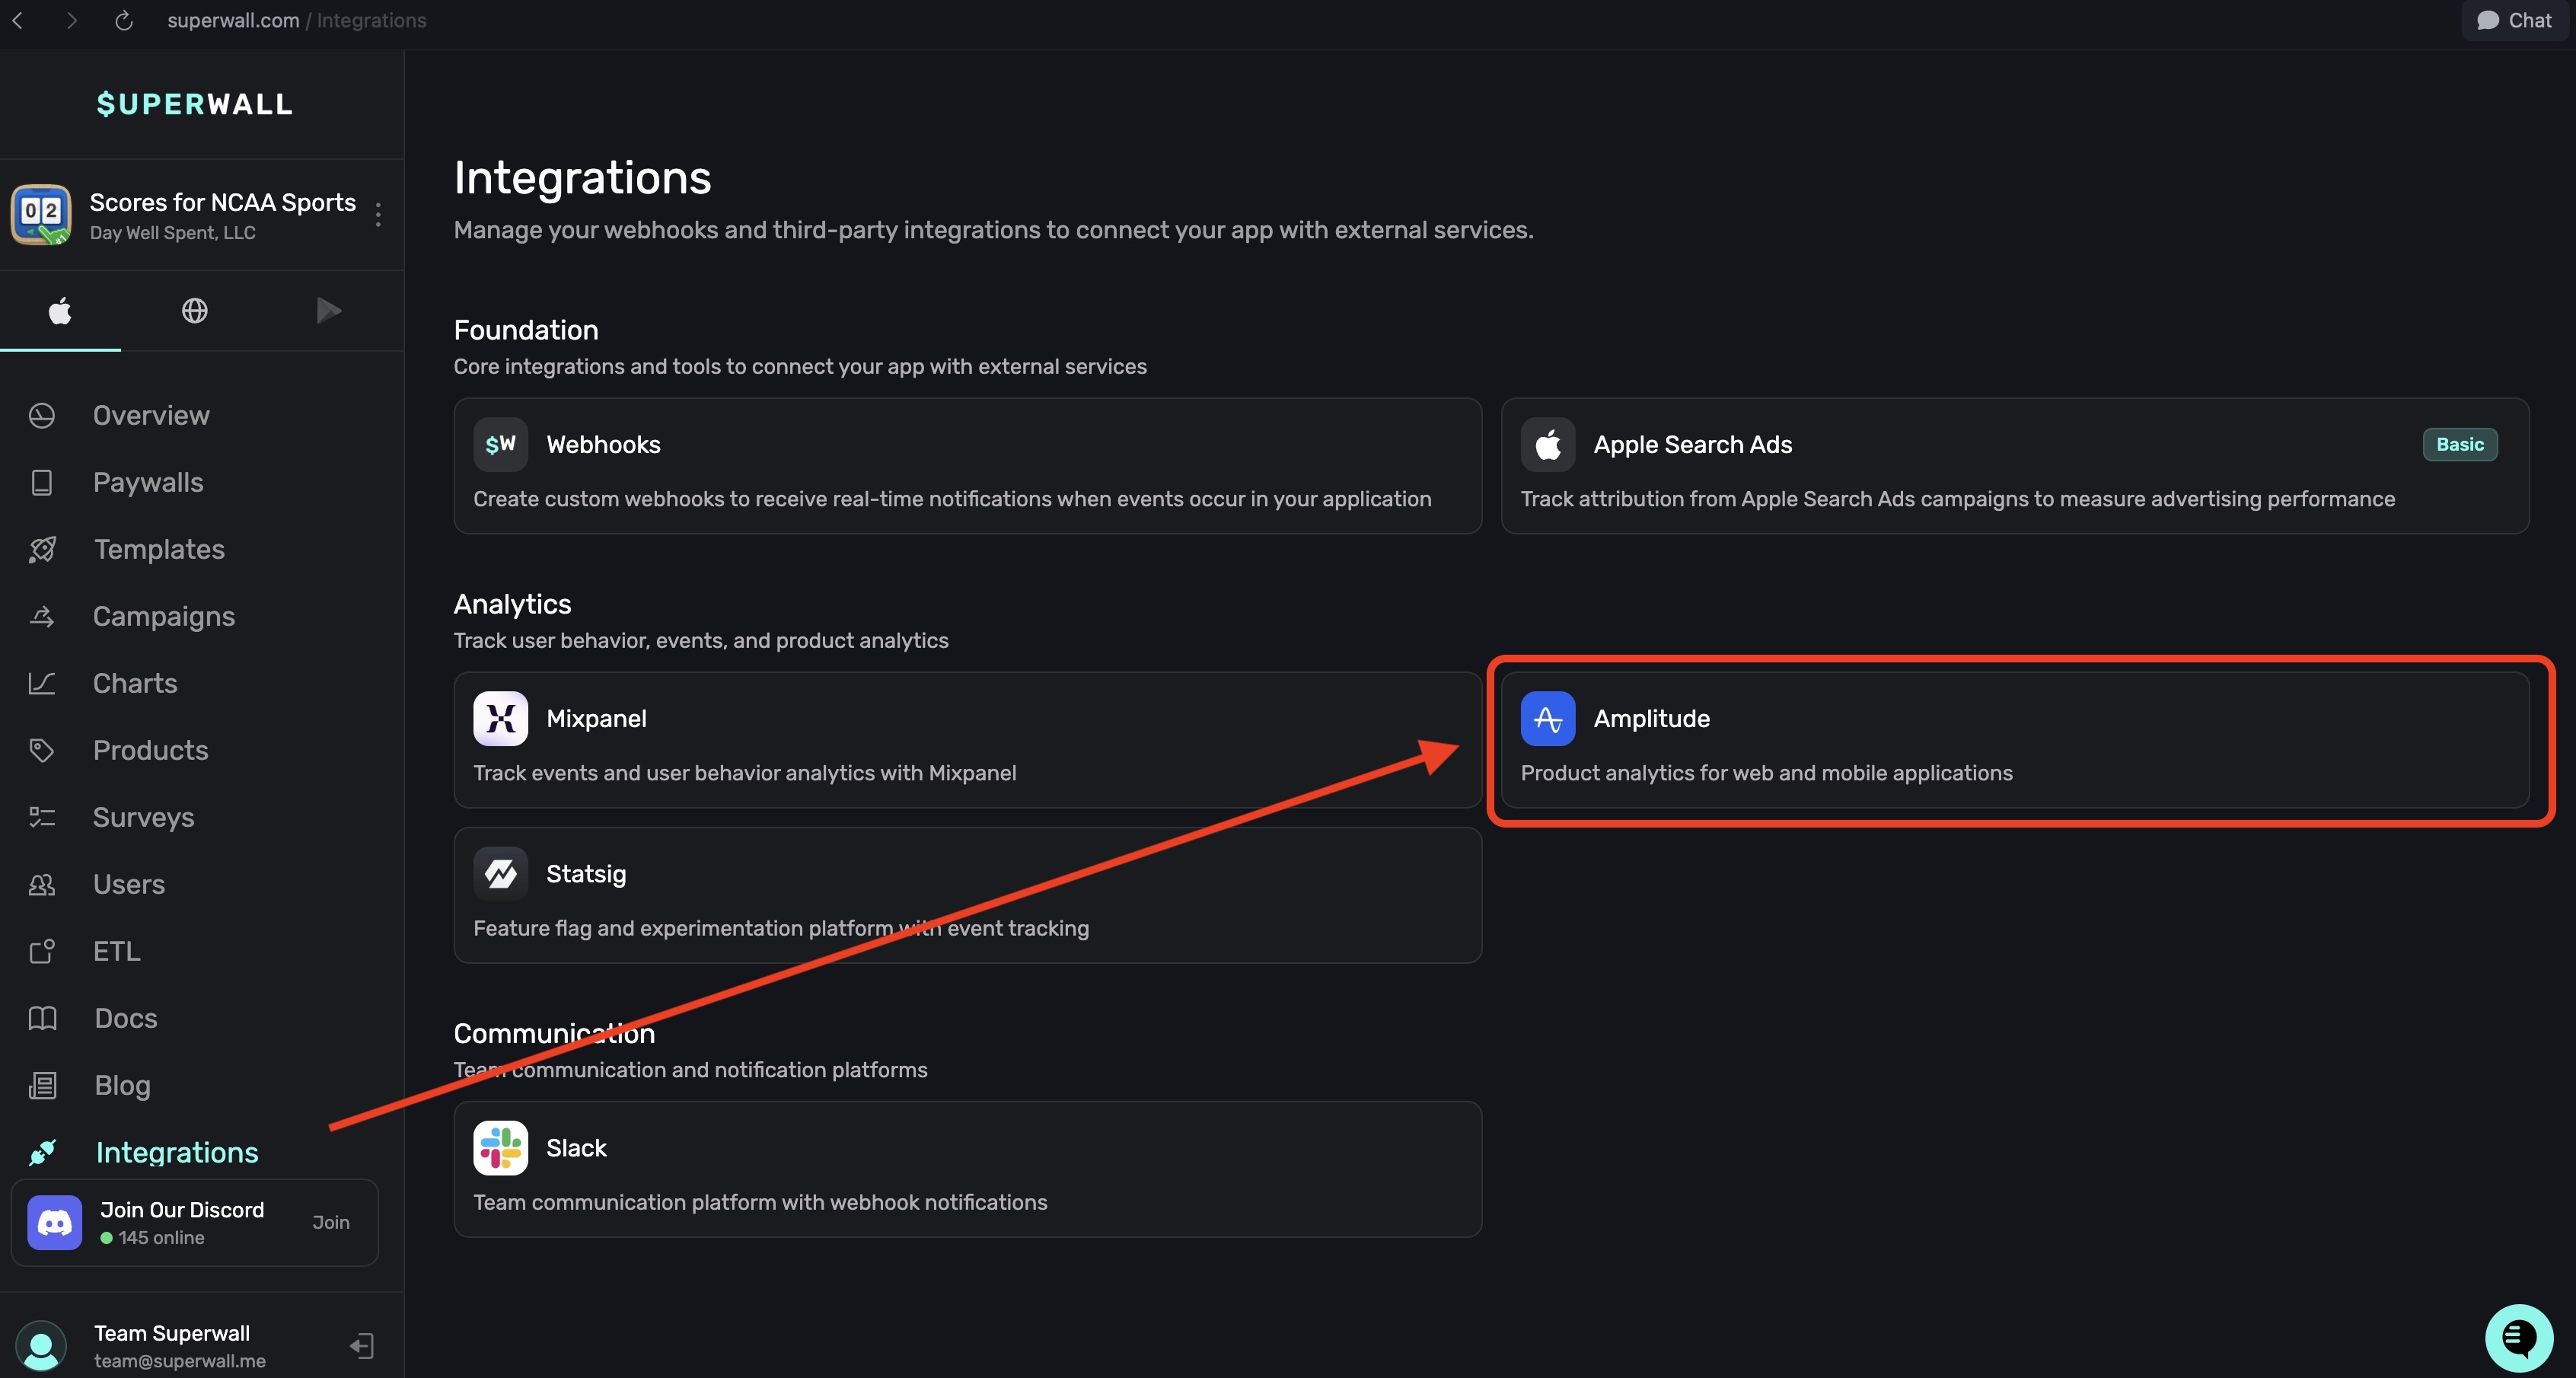
Task: Reload the page with refresh icon
Action: coord(124,21)
